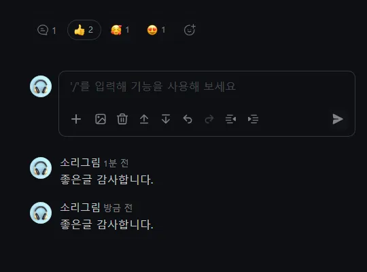Move block down with the down arrow icon
Viewport: 367px width, 272px height.
click(166, 119)
